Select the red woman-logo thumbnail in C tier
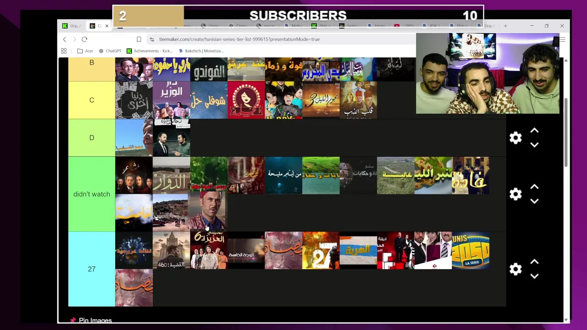The width and height of the screenshot is (587, 330). point(246,100)
